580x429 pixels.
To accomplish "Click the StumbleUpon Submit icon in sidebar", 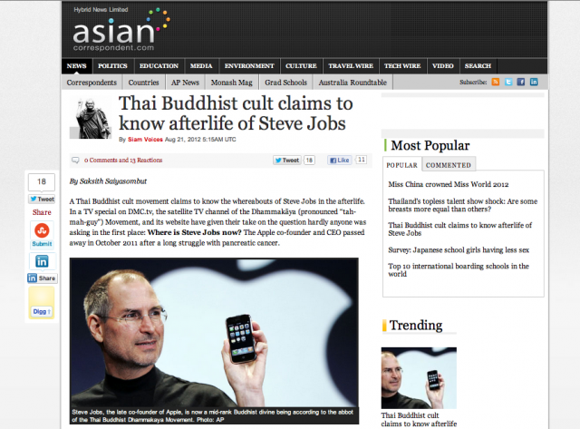I will (42, 234).
